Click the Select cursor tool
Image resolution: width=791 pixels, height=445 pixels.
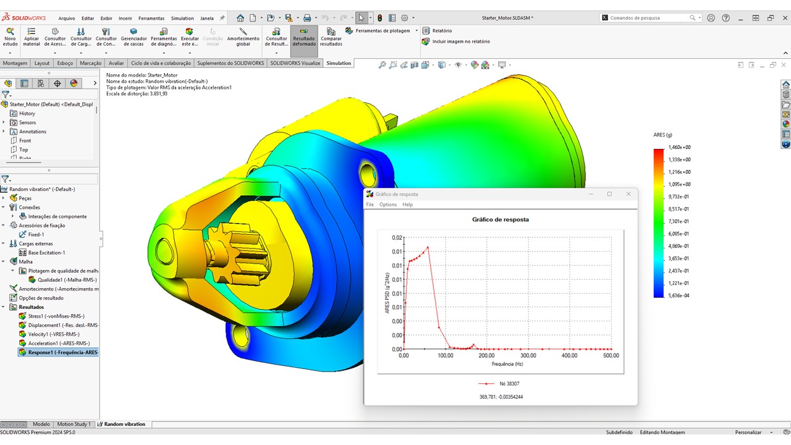click(362, 18)
